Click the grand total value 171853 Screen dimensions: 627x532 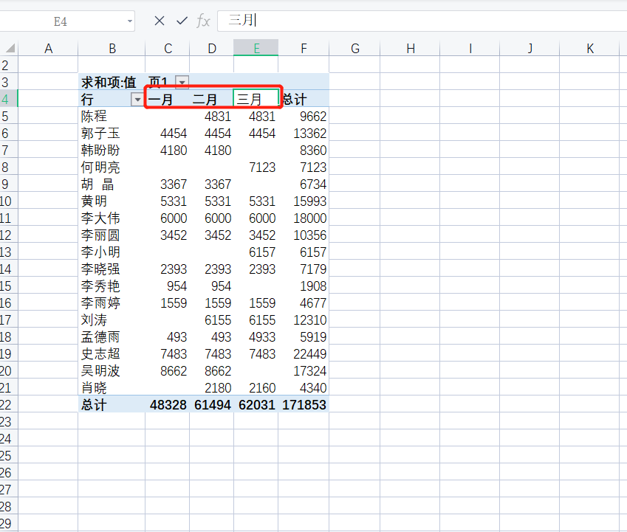(304, 404)
